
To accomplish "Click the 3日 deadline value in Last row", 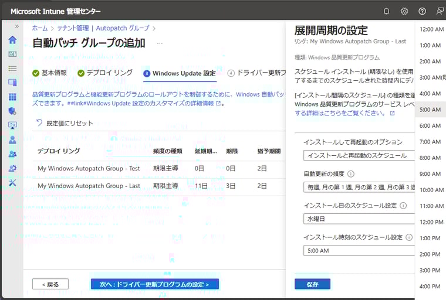I will click(231, 186).
